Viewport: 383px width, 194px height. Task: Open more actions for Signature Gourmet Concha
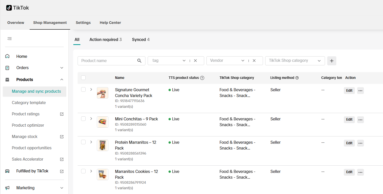[360, 91]
